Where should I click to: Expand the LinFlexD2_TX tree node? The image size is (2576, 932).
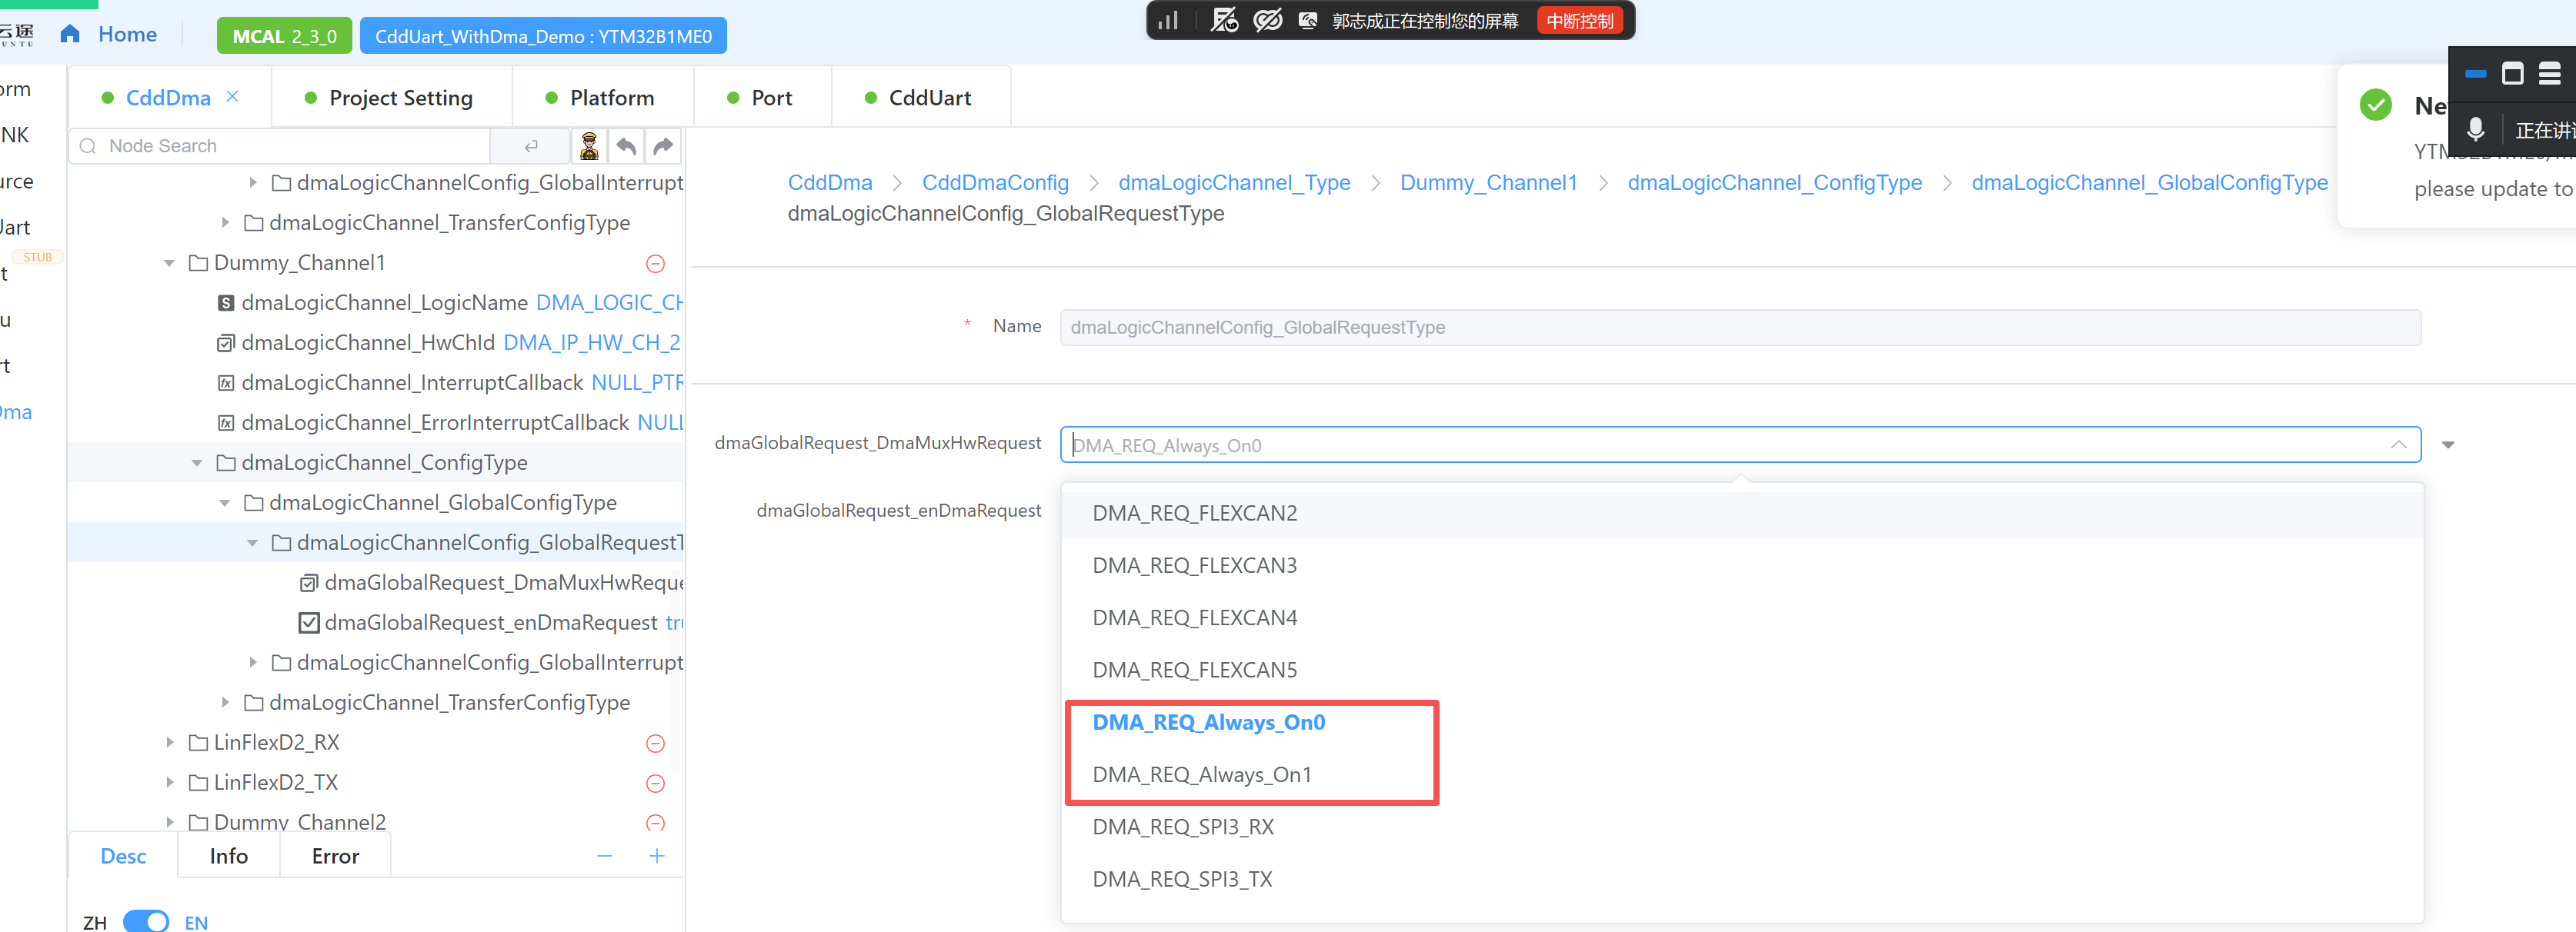coord(170,782)
